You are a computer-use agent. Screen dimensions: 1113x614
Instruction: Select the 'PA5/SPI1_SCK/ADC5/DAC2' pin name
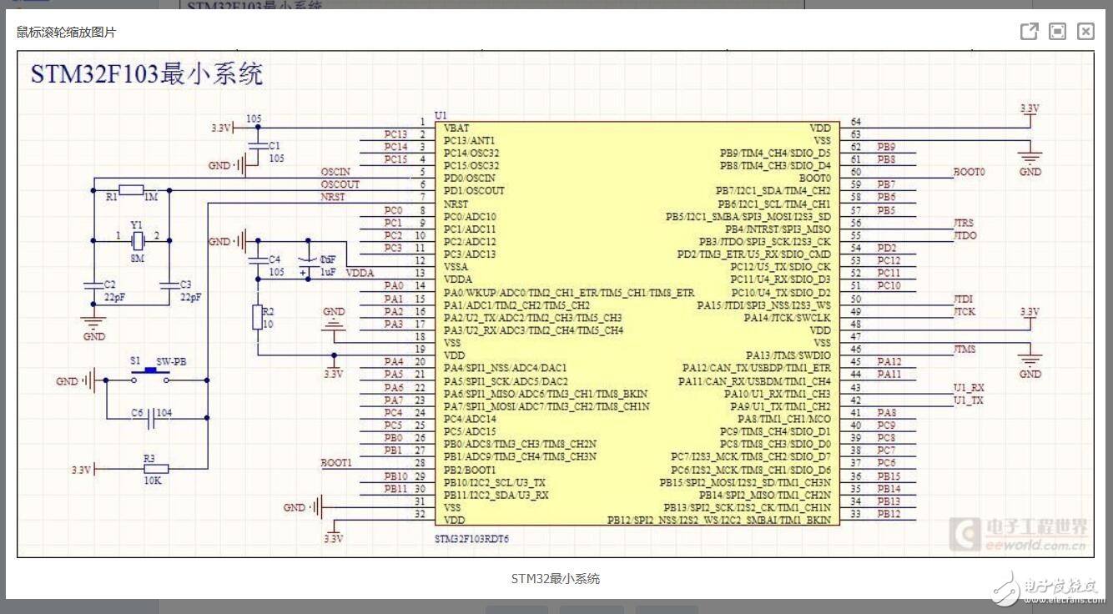click(x=506, y=381)
